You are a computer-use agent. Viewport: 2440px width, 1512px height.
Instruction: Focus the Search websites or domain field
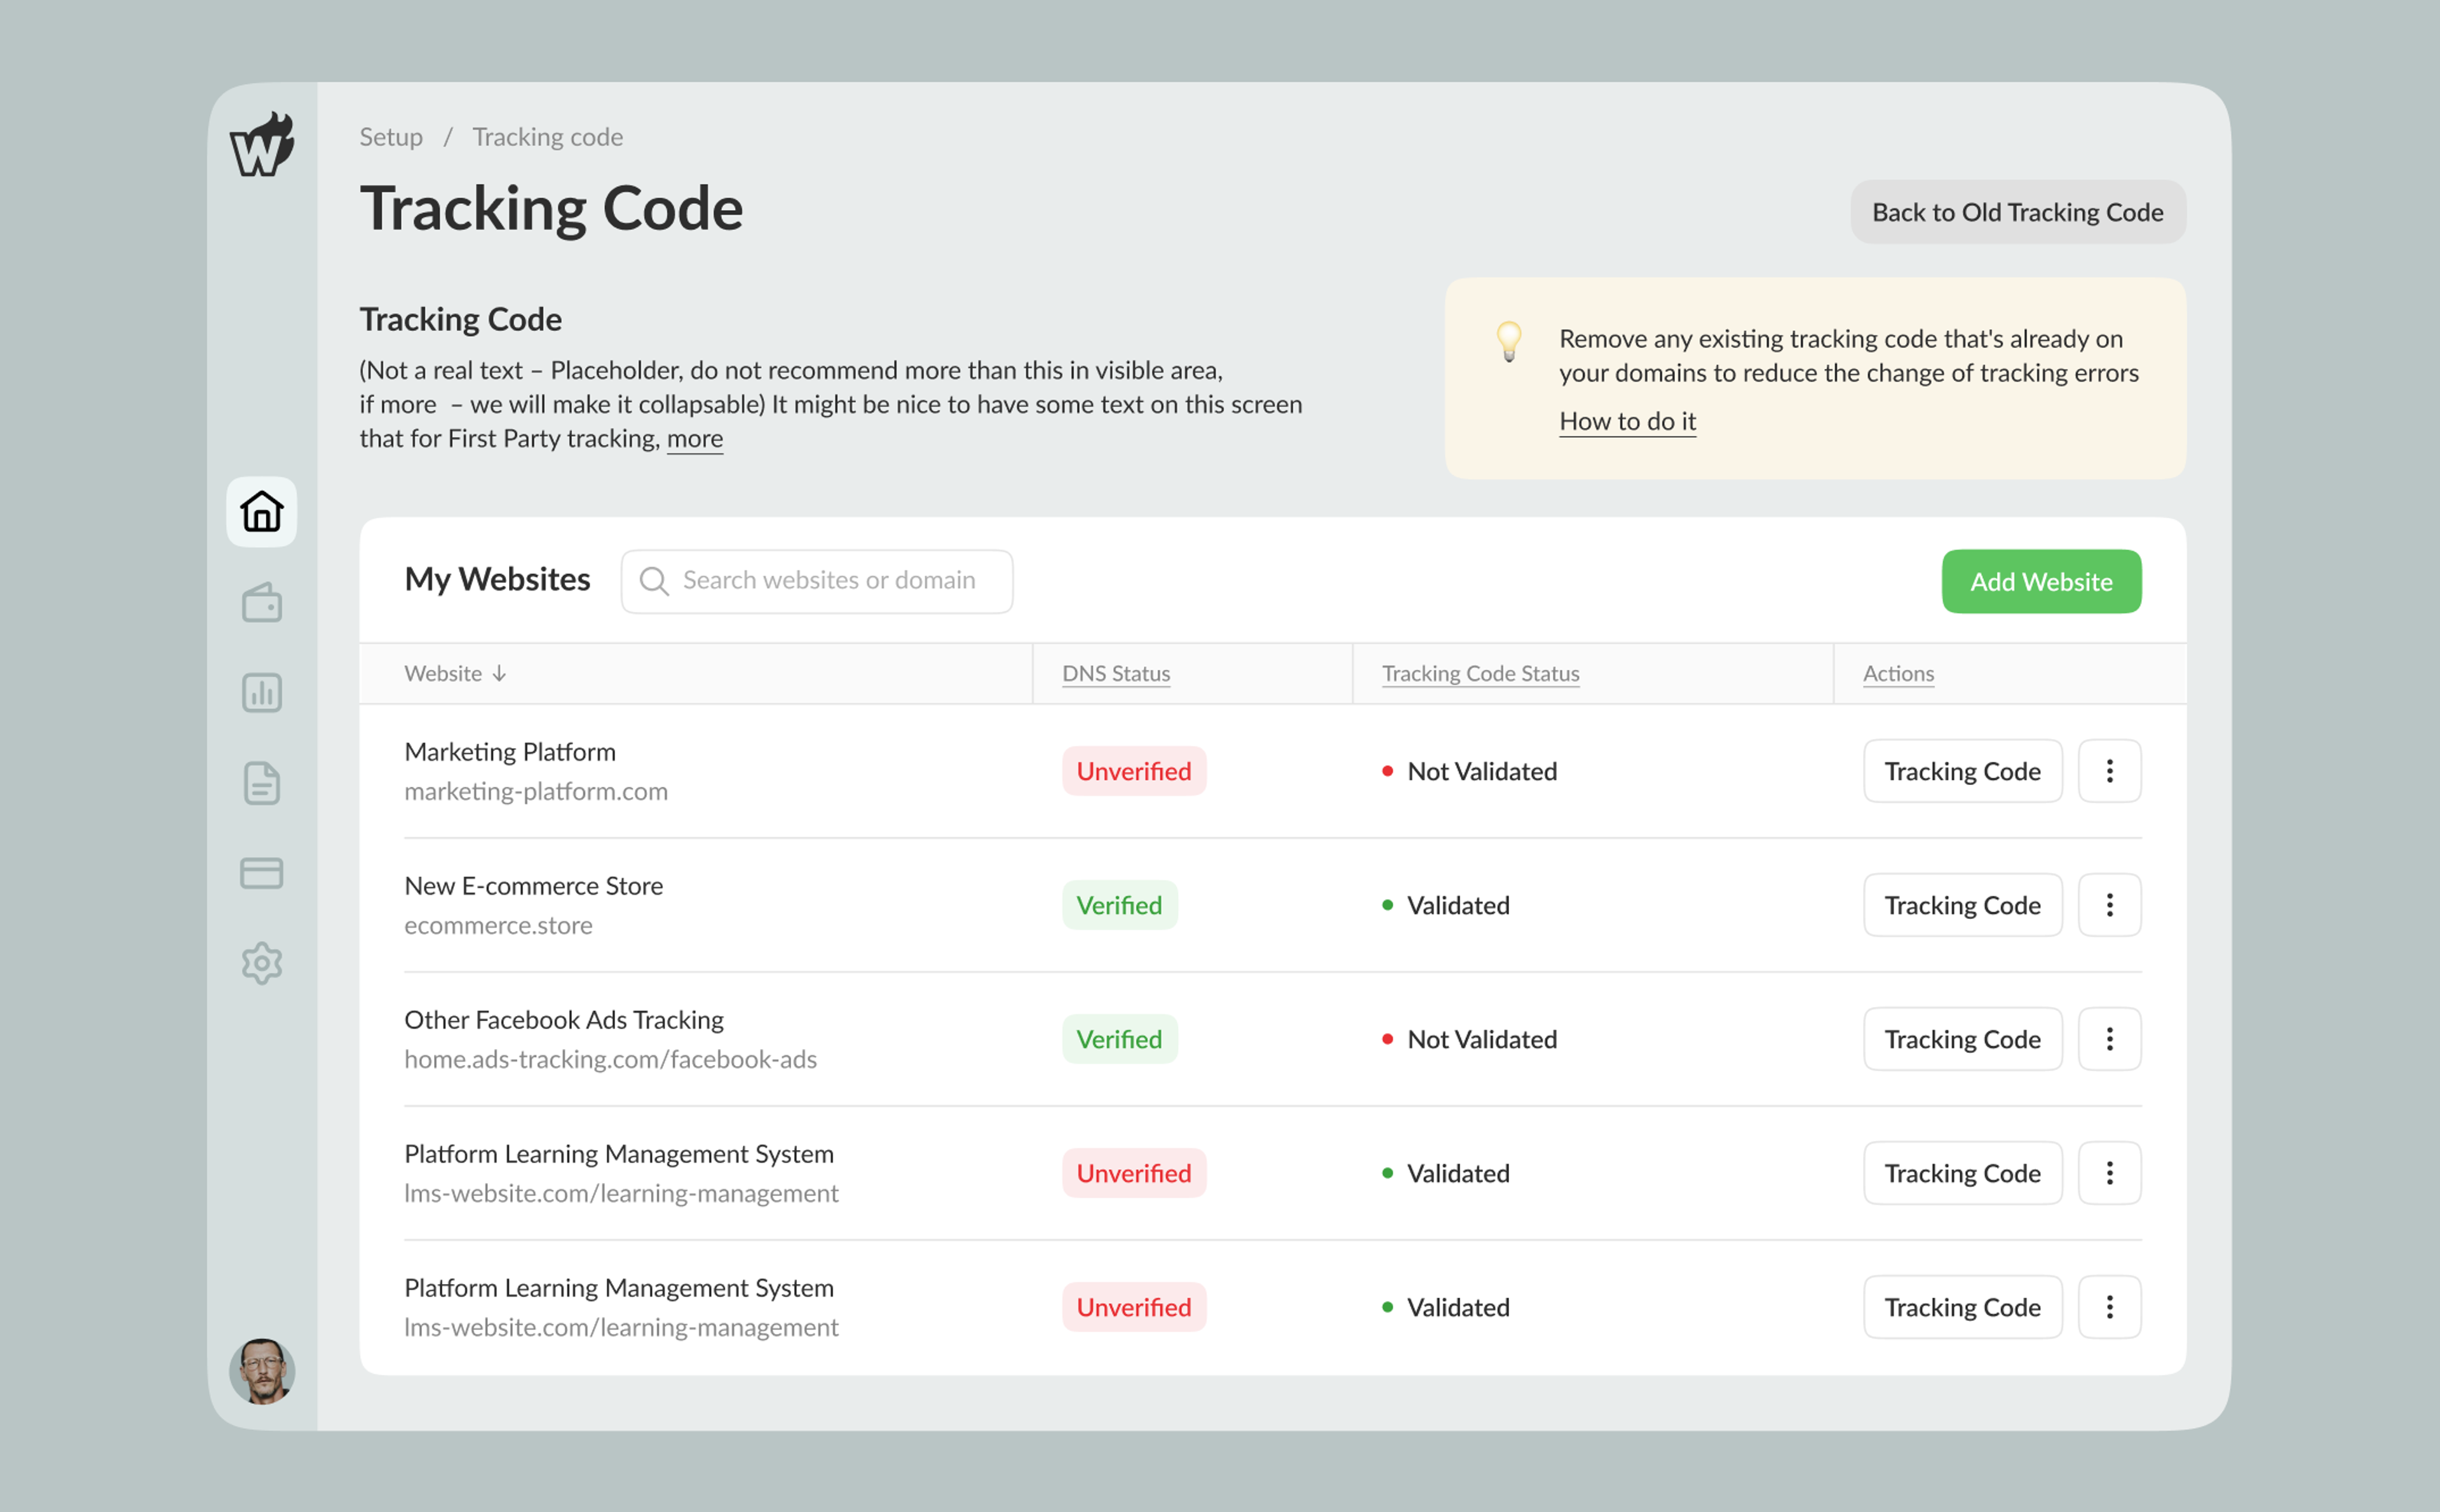(817, 581)
